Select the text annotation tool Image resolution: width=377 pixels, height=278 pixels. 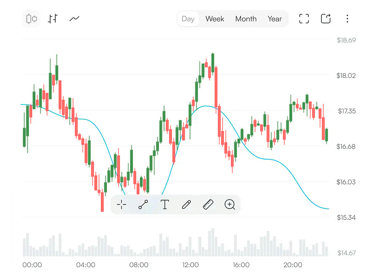[x=165, y=205]
